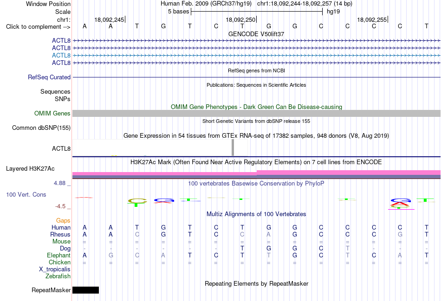The width and height of the screenshot is (441, 301).
Task: Open the GTEx Gene Expression track title
Action: [256, 136]
